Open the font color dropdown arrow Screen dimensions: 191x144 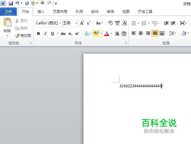click(x=111, y=33)
